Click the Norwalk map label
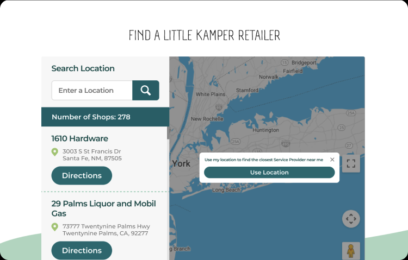The width and height of the screenshot is (408, 260). click(269, 77)
